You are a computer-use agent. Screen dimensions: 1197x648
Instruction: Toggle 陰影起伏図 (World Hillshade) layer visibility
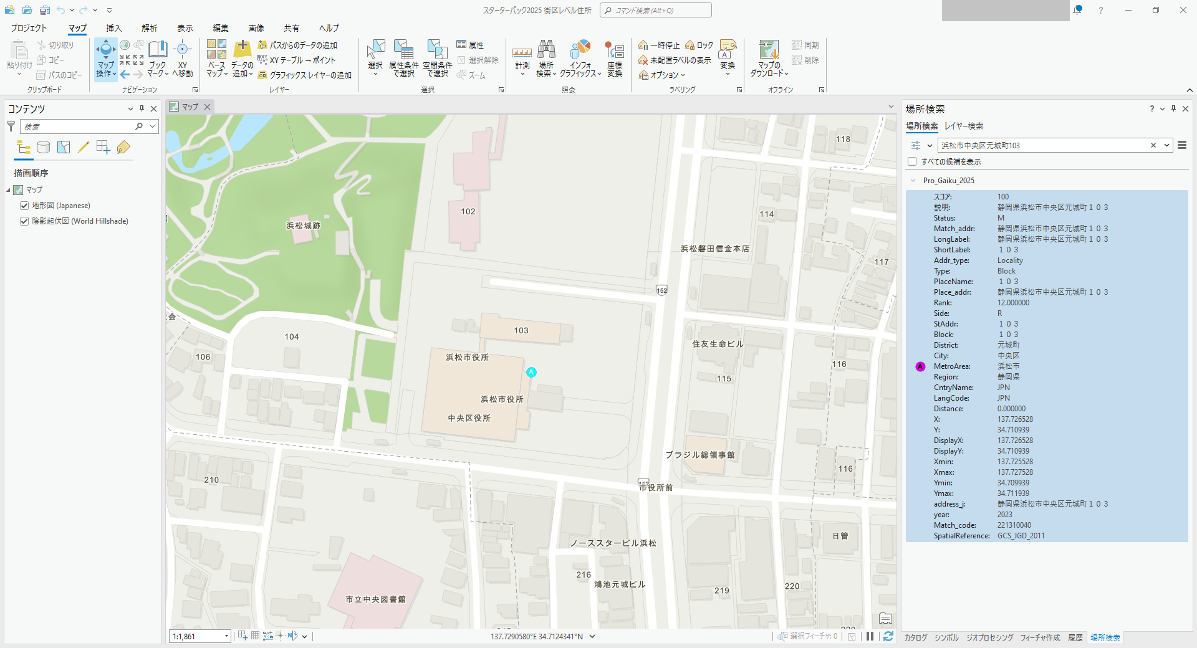pos(24,221)
